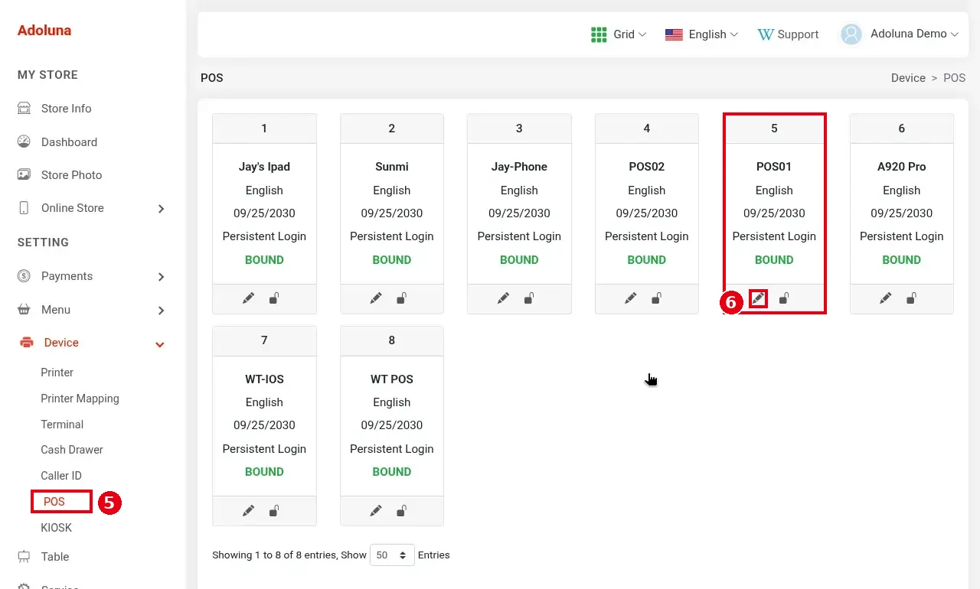Click the POS01 device name
Viewport: 980px width, 589px height.
coord(774,167)
